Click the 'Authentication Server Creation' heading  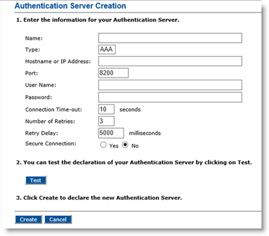pyautogui.click(x=70, y=6)
